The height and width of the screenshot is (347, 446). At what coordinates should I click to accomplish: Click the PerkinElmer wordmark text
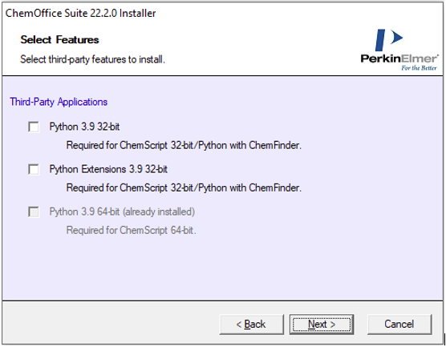(399, 59)
